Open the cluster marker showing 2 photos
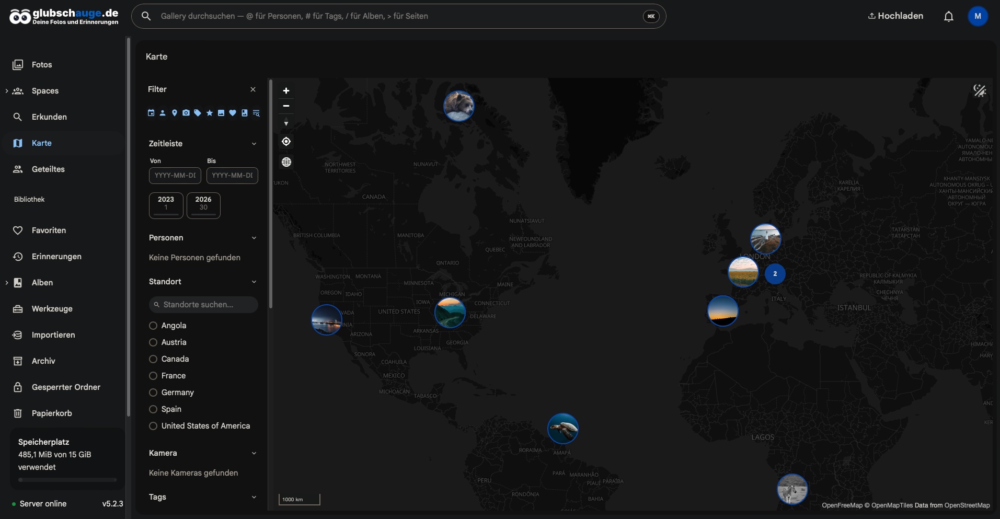 tap(775, 274)
